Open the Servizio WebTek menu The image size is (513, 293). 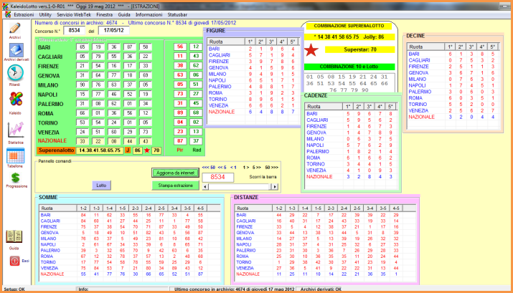(x=74, y=15)
